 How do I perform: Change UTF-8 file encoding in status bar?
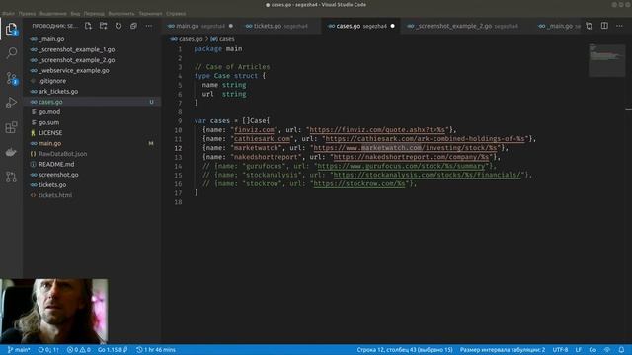pyautogui.click(x=560, y=350)
